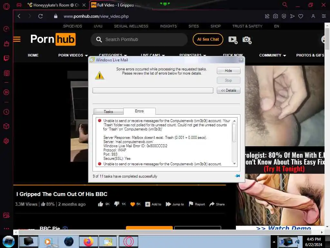Click the pin icon in the mail dialog

(238, 176)
